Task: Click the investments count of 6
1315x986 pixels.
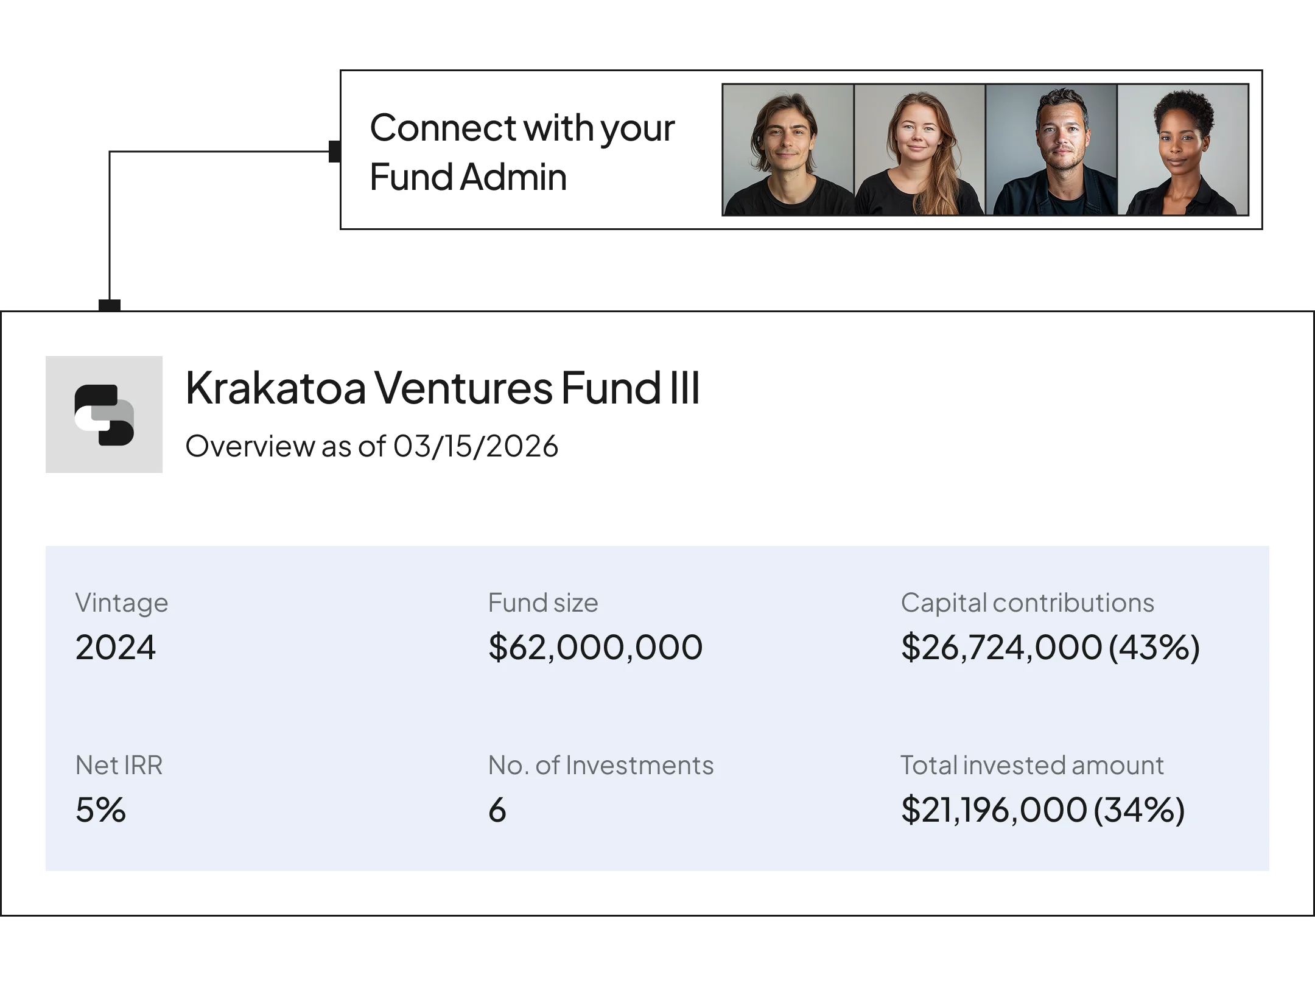Action: pyautogui.click(x=497, y=810)
